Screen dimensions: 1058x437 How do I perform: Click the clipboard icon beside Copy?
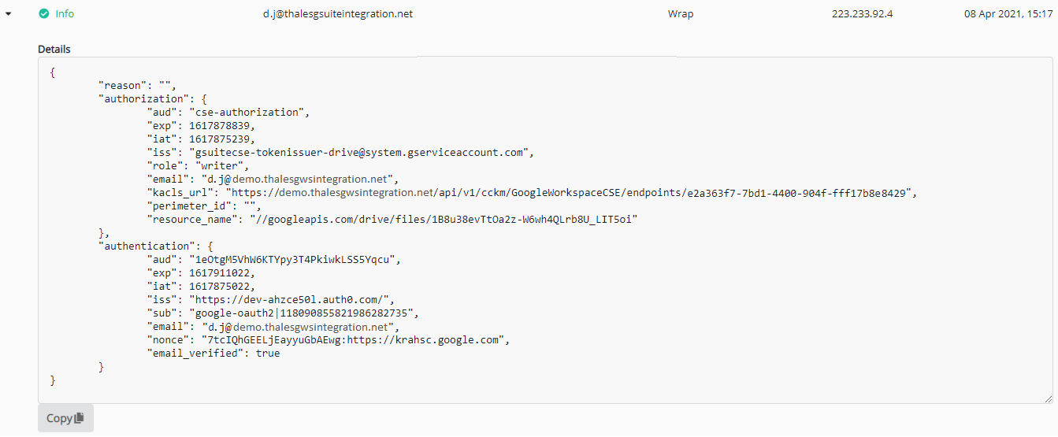(x=79, y=418)
